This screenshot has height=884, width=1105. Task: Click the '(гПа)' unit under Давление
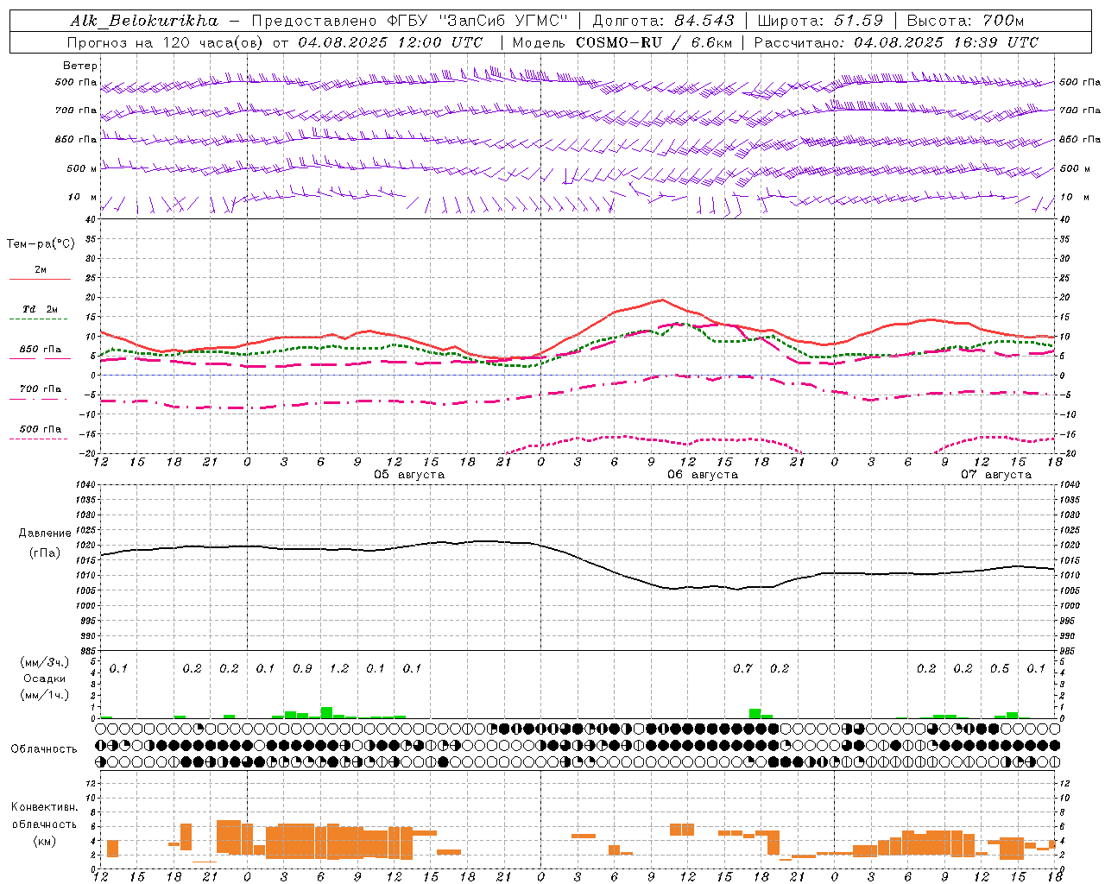tap(45, 553)
